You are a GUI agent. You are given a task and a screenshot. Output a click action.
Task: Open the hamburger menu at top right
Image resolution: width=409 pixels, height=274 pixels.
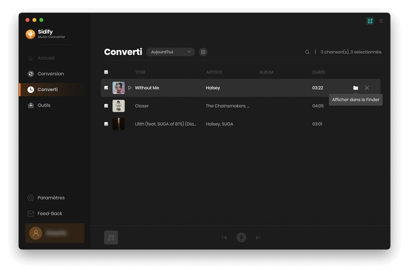pyautogui.click(x=381, y=21)
